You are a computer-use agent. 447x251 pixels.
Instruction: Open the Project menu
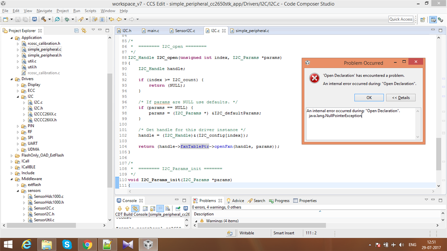click(63, 11)
